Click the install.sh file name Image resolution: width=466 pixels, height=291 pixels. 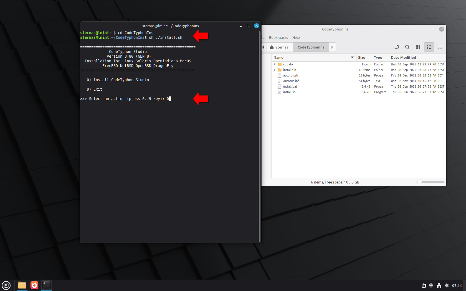click(289, 92)
